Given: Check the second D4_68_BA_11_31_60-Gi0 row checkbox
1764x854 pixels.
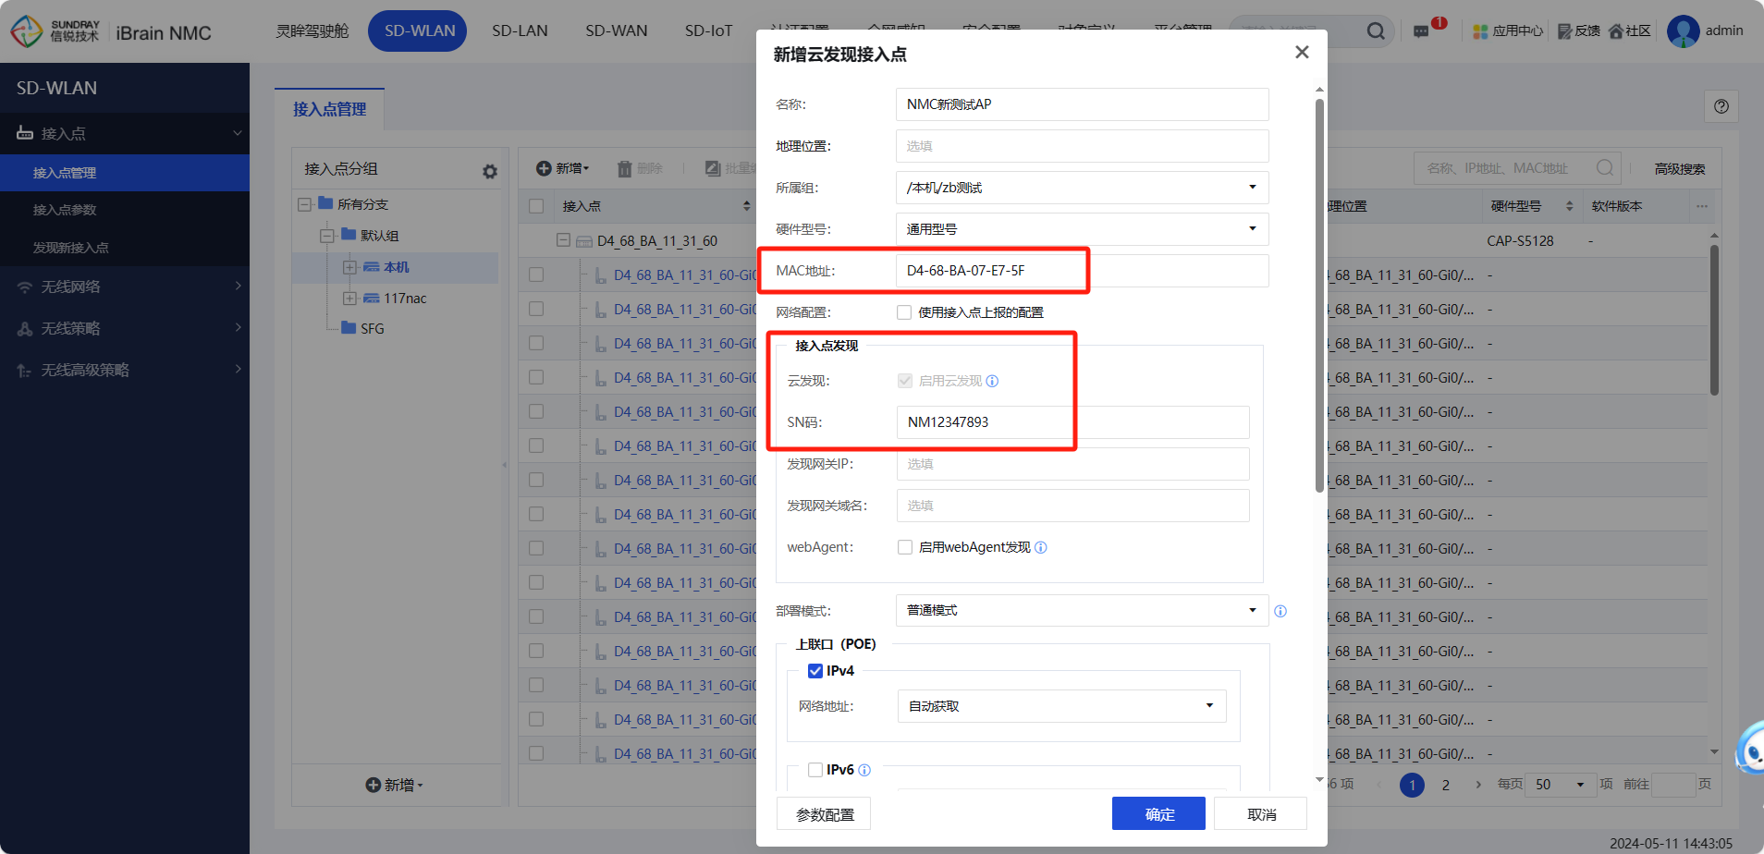Looking at the screenshot, I should click(x=536, y=309).
